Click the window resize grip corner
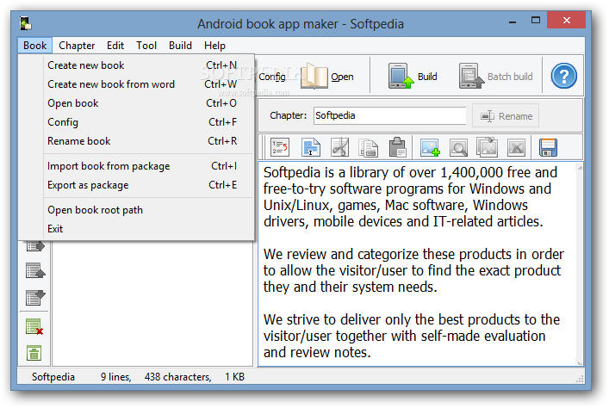 [x=581, y=380]
